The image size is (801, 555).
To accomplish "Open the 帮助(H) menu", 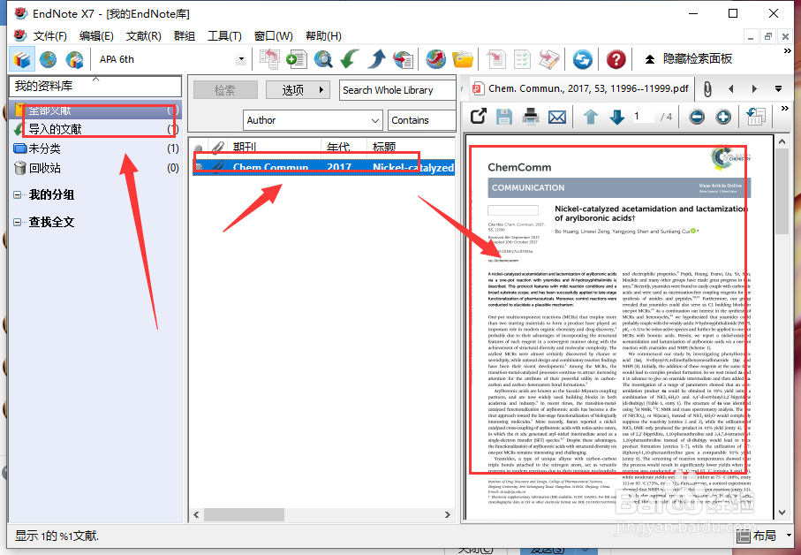I will pos(323,35).
